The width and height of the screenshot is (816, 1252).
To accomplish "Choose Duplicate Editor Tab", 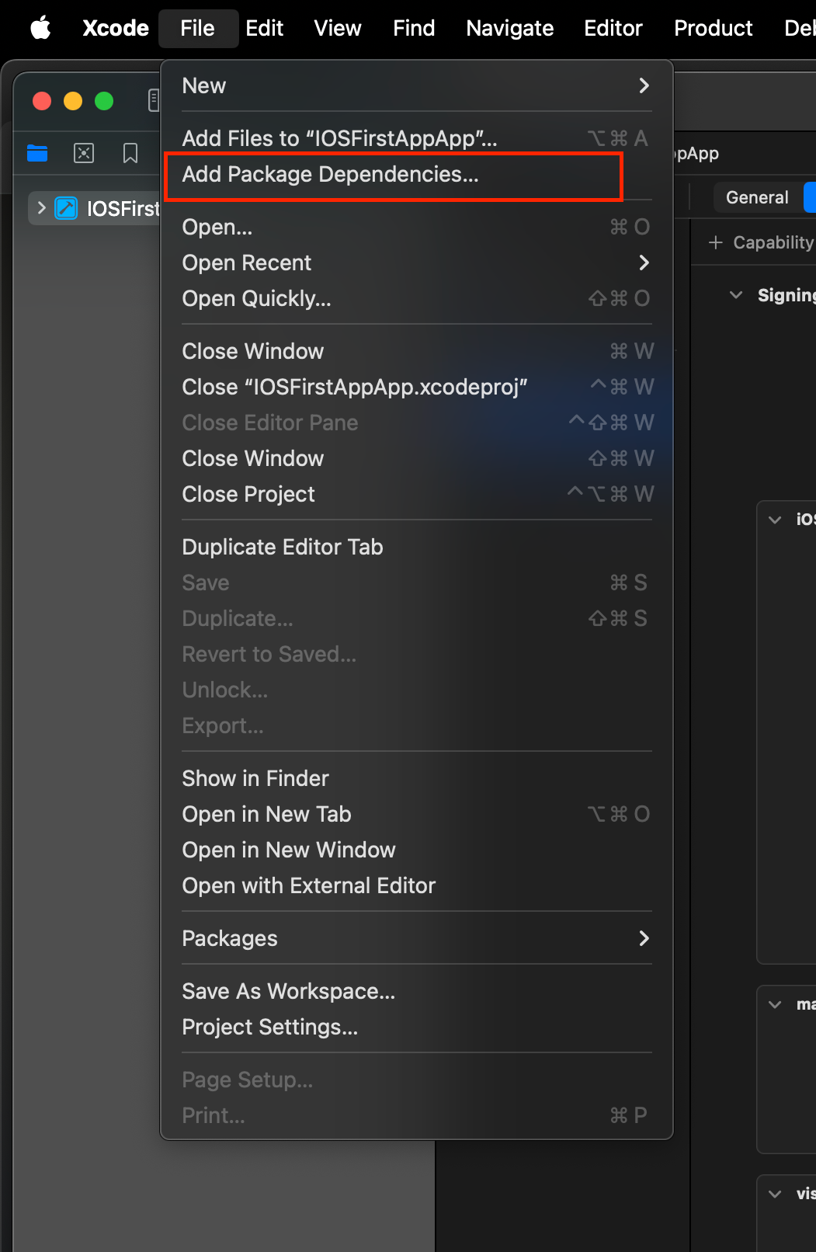I will tap(416, 547).
